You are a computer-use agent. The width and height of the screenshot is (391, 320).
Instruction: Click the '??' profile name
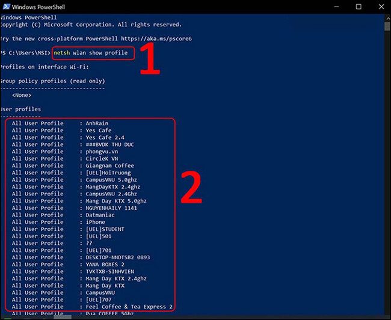(x=89, y=243)
